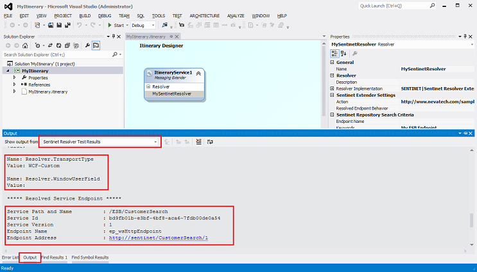Click Clear All icon in Output toolbar

click(x=200, y=141)
